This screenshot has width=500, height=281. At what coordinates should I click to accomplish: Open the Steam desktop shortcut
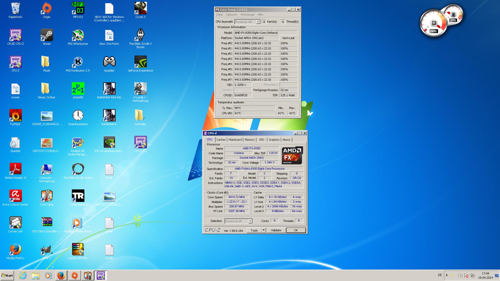[x=47, y=35]
